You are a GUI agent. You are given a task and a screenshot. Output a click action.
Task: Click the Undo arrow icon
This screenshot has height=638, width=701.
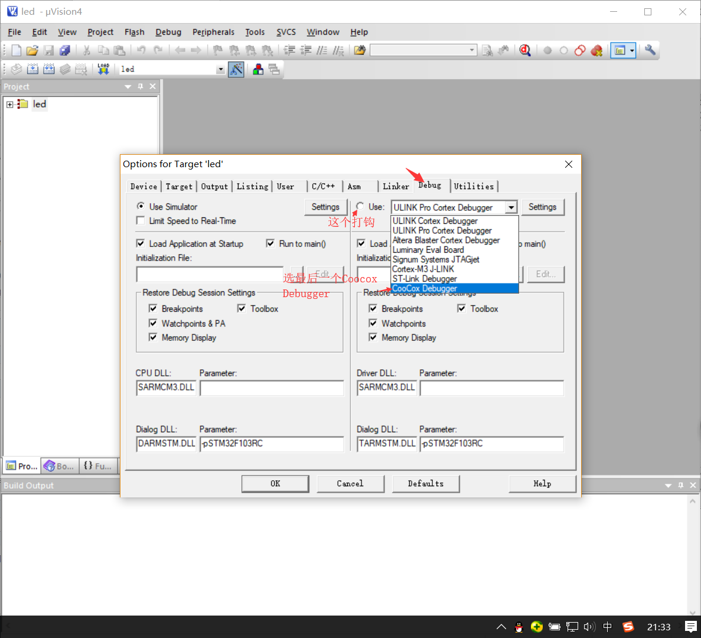pos(141,51)
